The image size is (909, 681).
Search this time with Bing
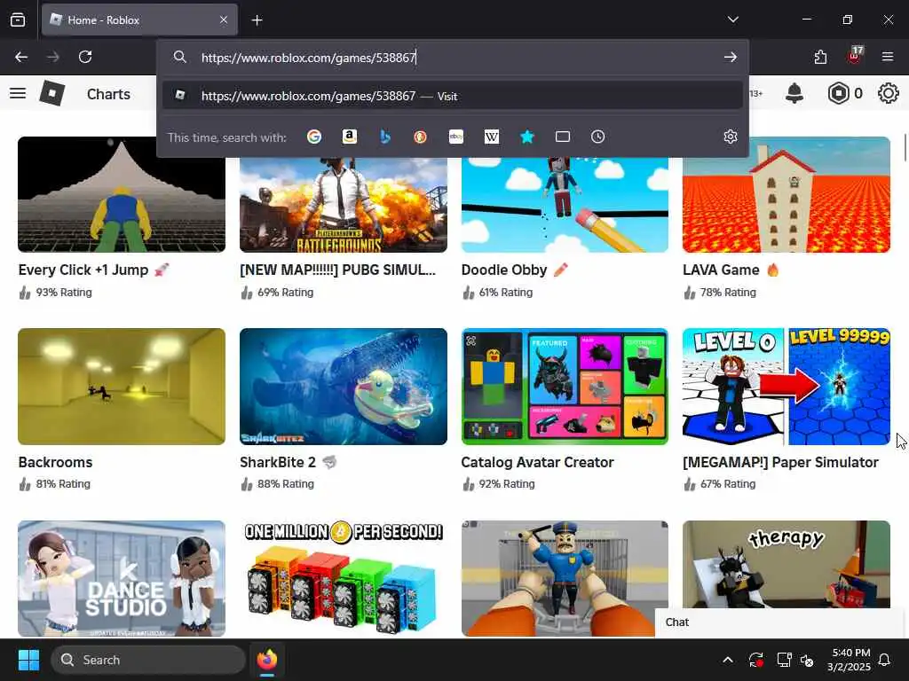pyautogui.click(x=385, y=137)
